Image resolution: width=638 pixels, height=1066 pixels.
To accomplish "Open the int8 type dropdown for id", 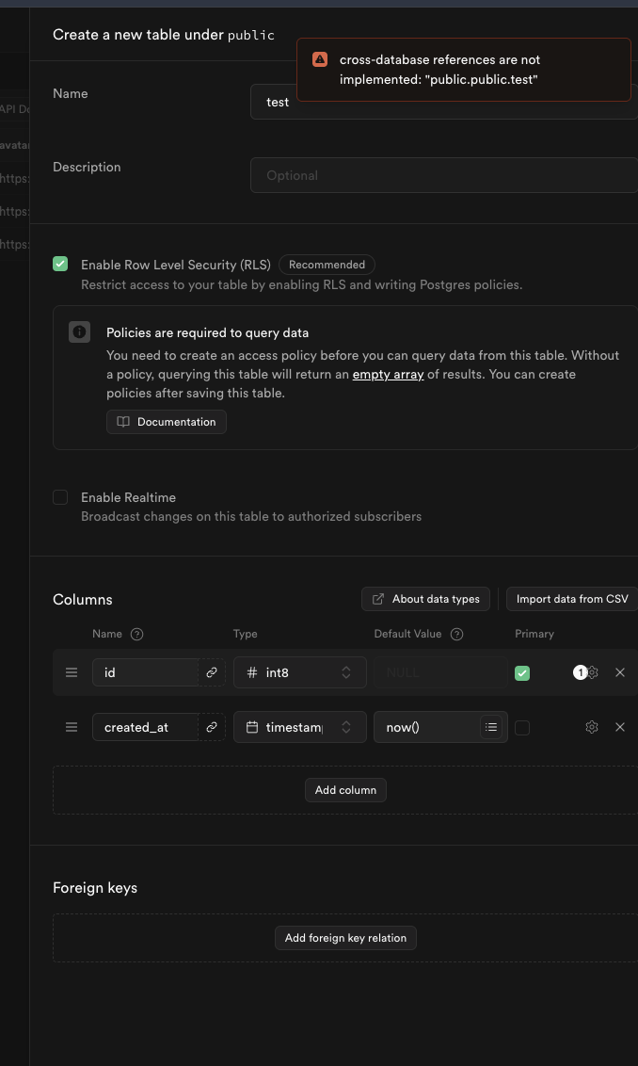I will point(299,672).
